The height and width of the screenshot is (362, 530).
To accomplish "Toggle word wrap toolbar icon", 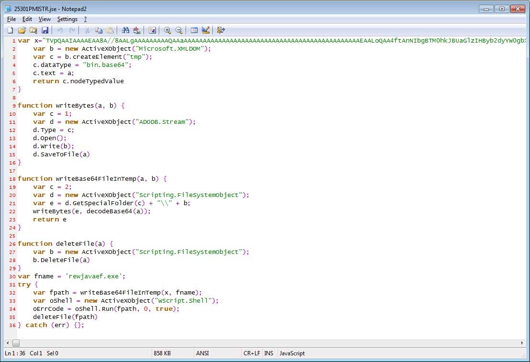I will coord(153,31).
